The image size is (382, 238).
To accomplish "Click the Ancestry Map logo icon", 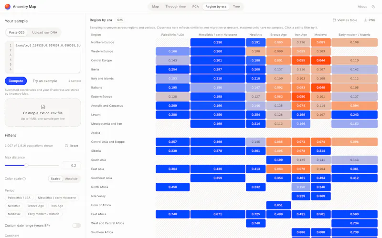I will pyautogui.click(x=8, y=7).
